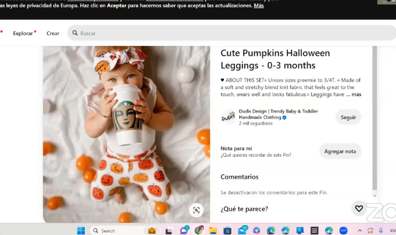This screenshot has width=396, height=235.
Task: Click into the Buscar search field
Action: pos(227,33)
